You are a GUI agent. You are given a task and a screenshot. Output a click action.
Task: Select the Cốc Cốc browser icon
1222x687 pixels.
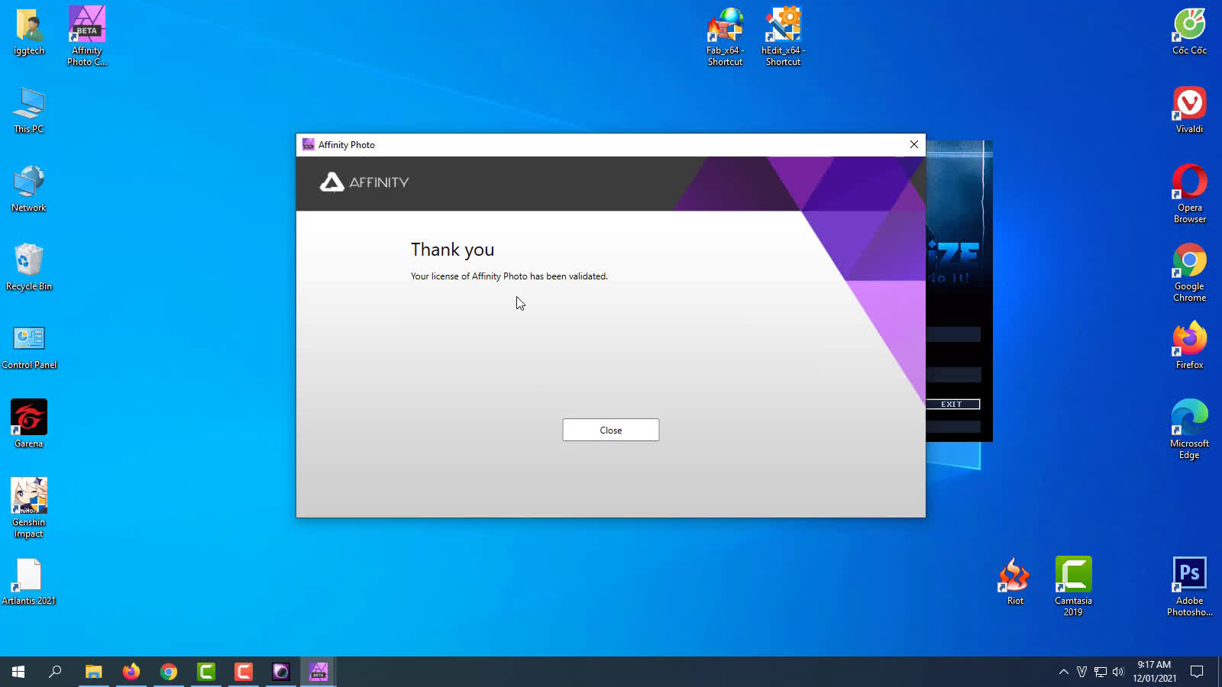[x=1189, y=32]
